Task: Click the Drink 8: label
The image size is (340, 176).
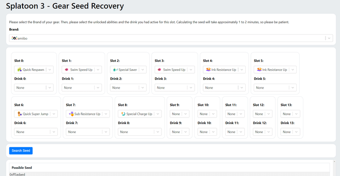Action: (124, 123)
